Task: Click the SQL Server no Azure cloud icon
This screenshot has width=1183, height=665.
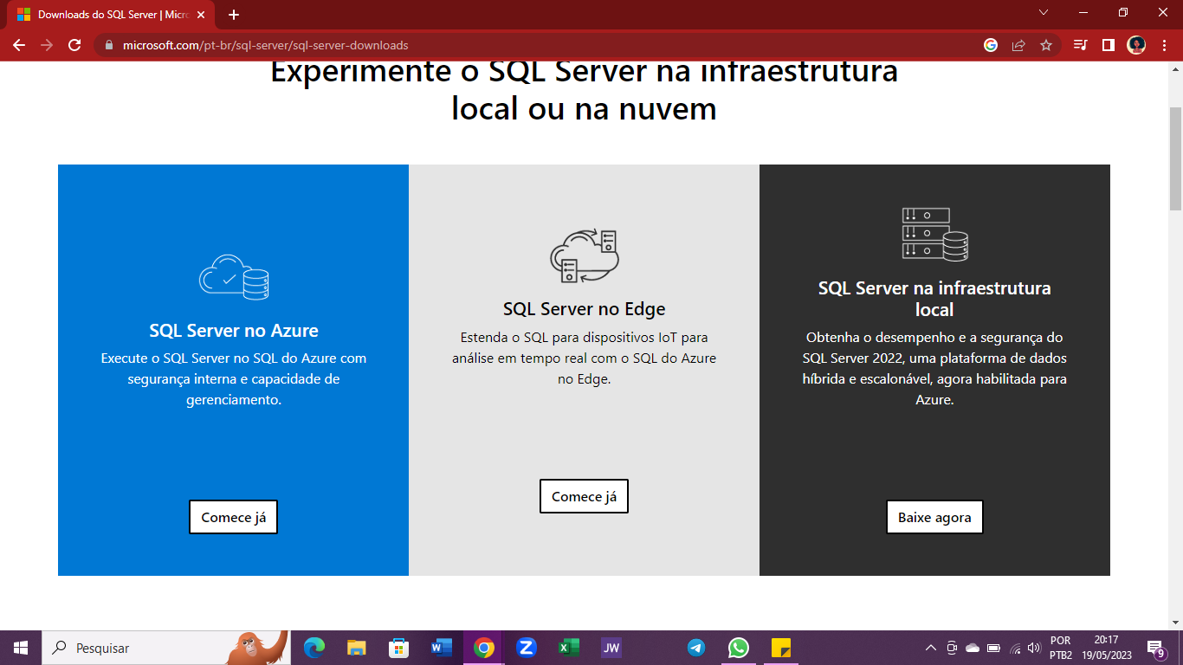Action: 234,277
